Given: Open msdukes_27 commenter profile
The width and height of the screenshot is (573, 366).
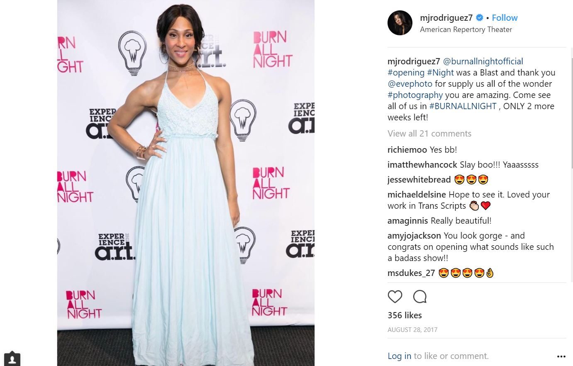Looking at the screenshot, I should point(411,273).
